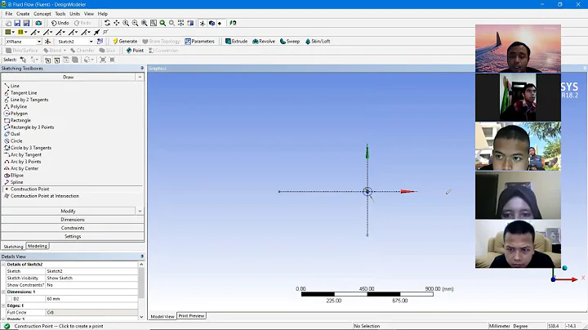Expand the Dimensions toolbox

[x=73, y=220]
